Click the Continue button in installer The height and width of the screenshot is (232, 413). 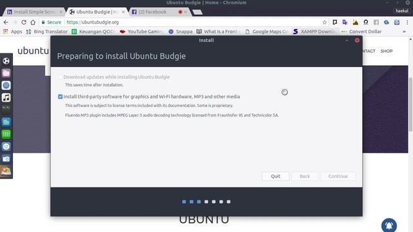[338, 176]
